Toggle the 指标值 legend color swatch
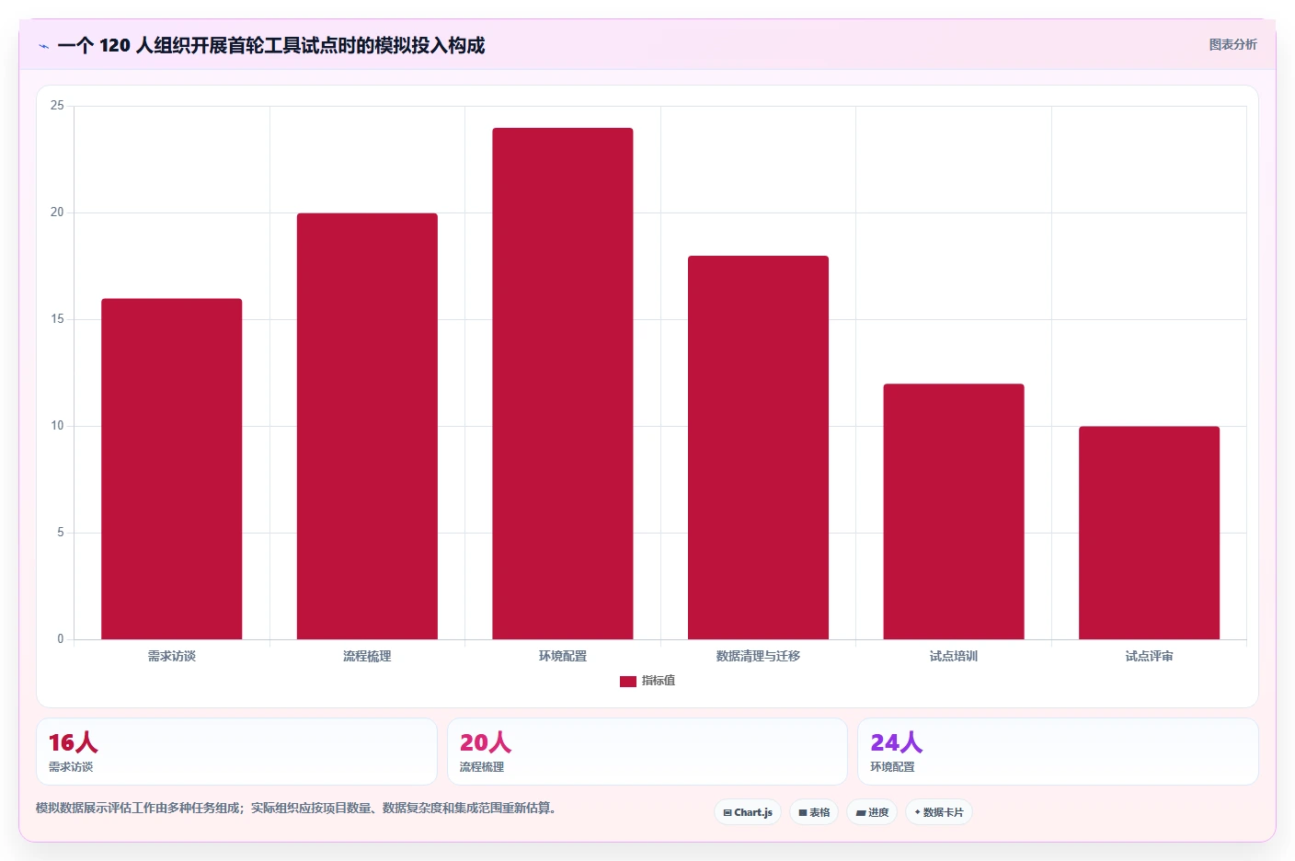The image size is (1295, 861). pyautogui.click(x=628, y=682)
